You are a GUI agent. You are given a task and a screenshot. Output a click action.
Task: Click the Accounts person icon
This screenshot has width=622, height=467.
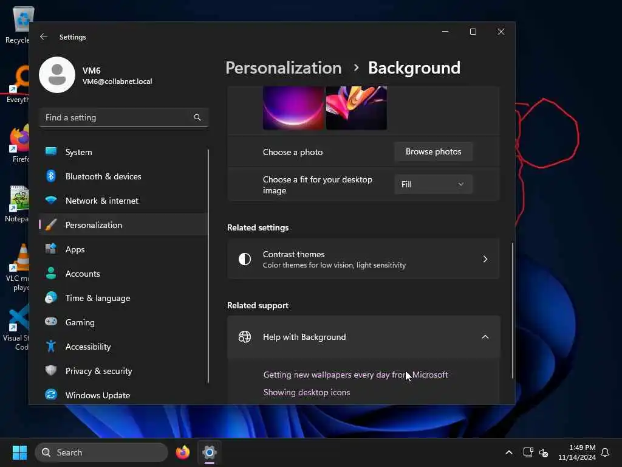(51, 273)
